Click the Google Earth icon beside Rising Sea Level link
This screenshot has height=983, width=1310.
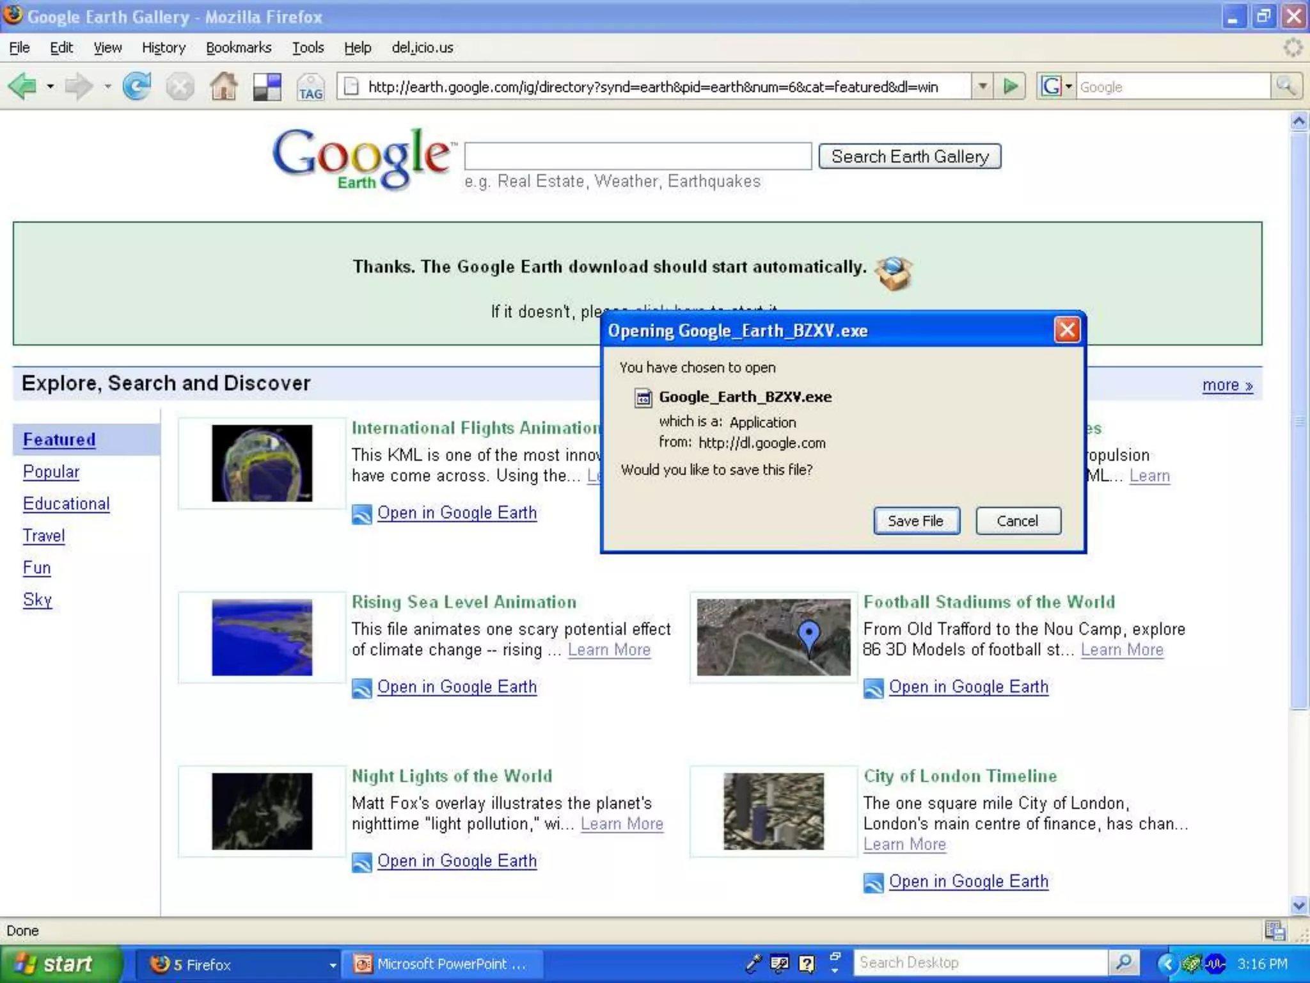click(362, 688)
